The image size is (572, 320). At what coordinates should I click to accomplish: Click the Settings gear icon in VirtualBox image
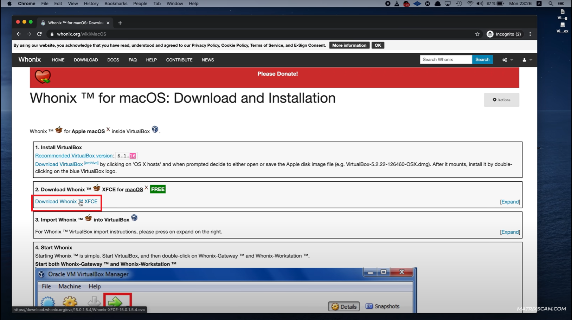(x=70, y=302)
